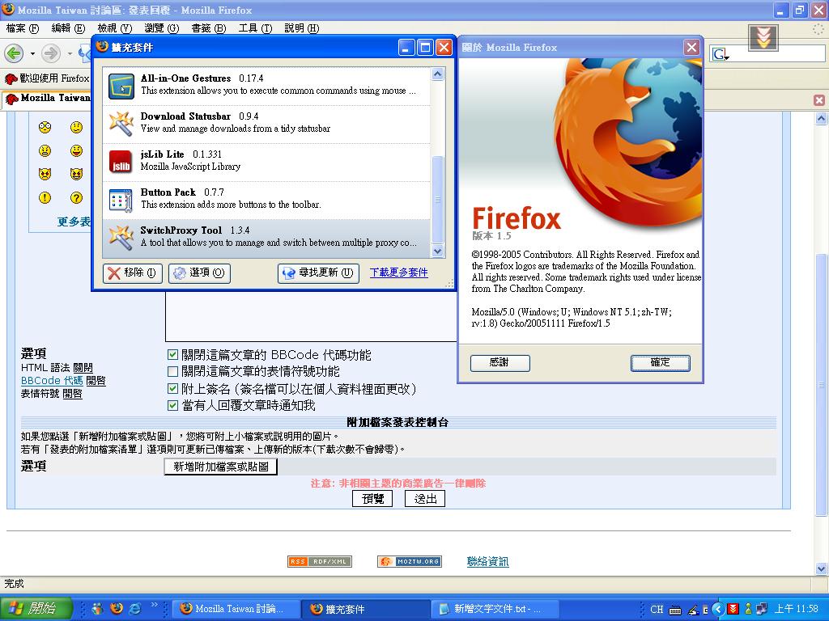Open the 檔案 (F) menu
Image resolution: width=829 pixels, height=621 pixels.
coord(22,28)
